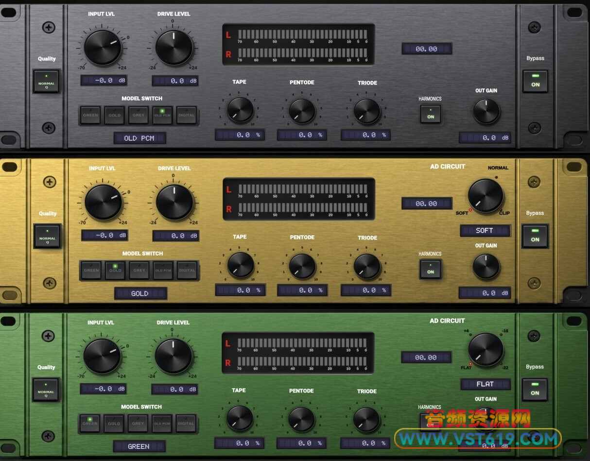Click INPUT LVL knob on gold unit
The width and height of the screenshot is (590, 461).
(x=104, y=202)
